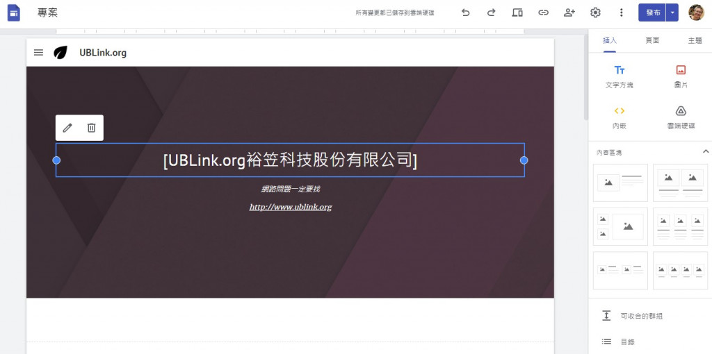The image size is (712, 354).
Task: Copy the published site link icon
Action: tap(543, 12)
